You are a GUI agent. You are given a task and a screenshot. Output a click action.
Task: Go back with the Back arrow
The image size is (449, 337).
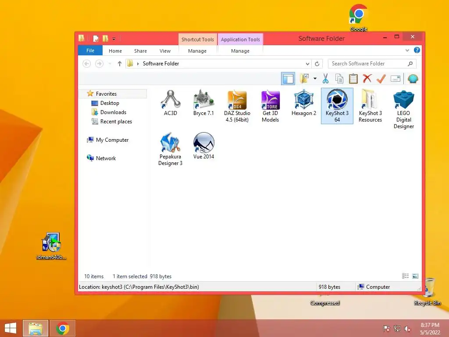[x=86, y=64]
